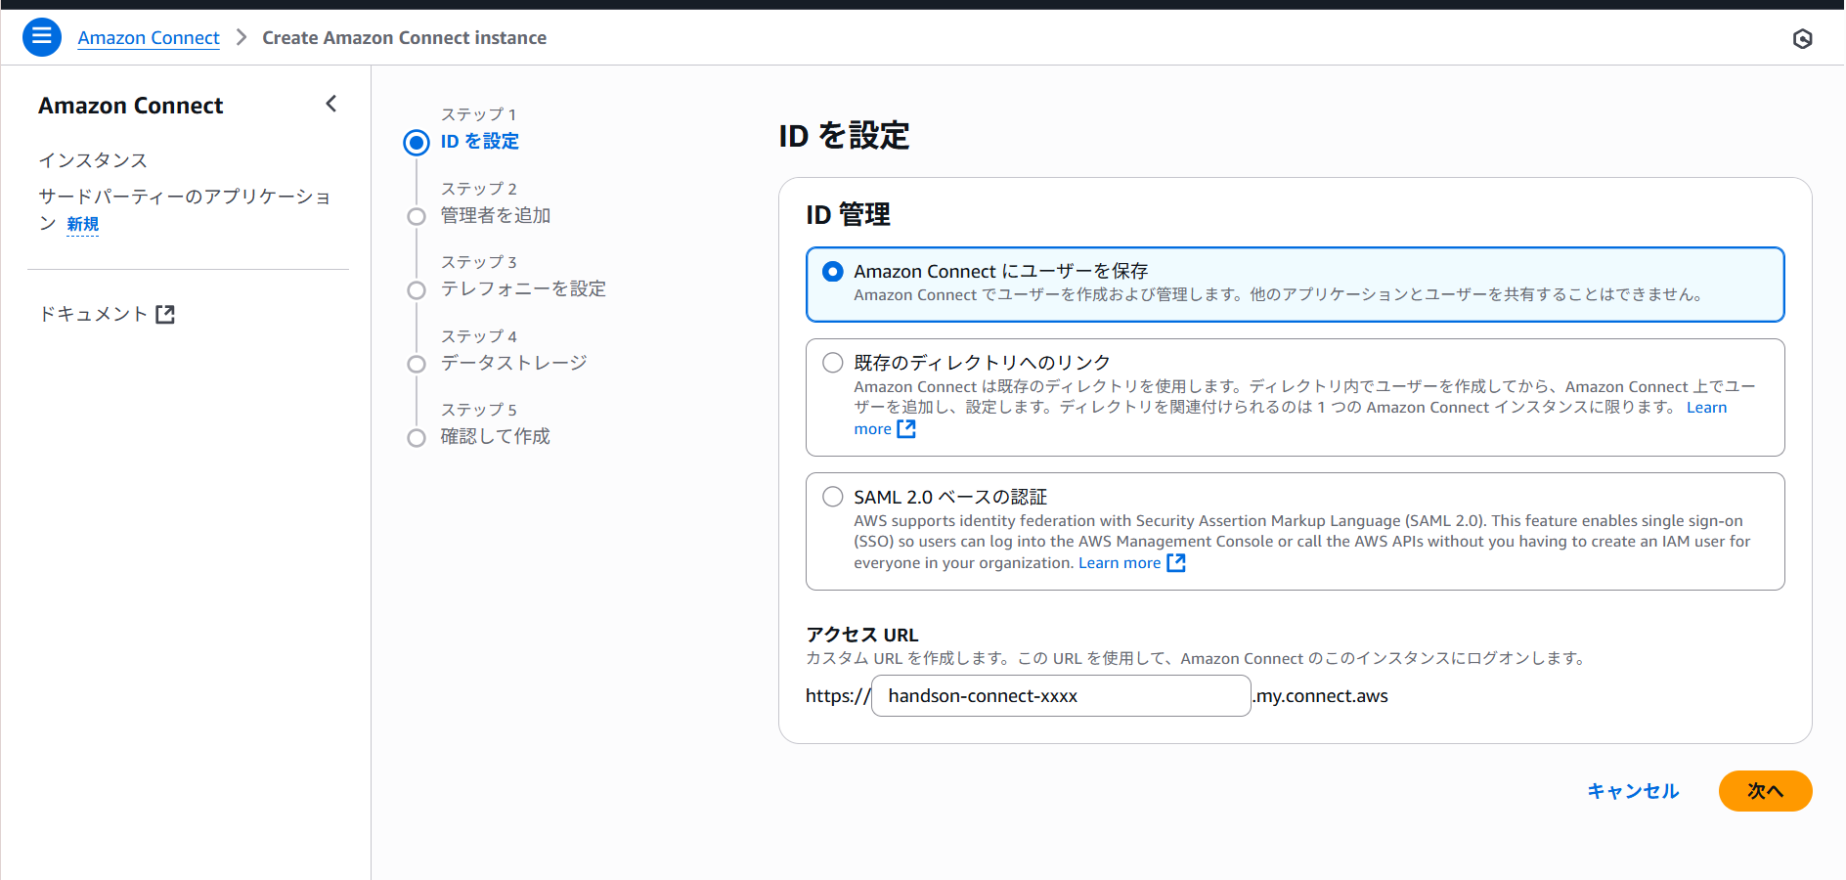
Task: Open the Learn more external link in SAML section
Action: (x=1121, y=562)
